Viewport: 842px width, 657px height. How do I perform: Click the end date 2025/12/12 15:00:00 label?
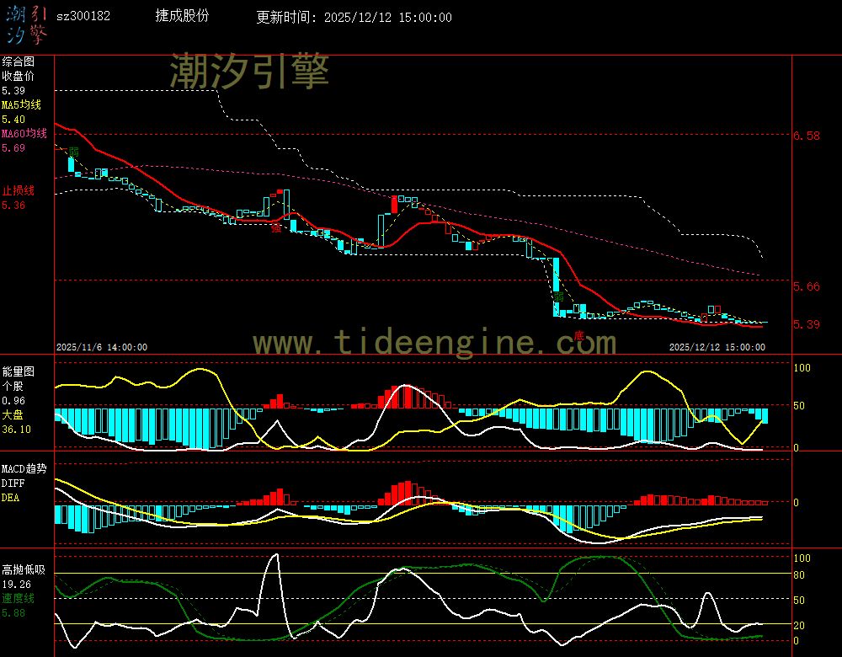717,346
